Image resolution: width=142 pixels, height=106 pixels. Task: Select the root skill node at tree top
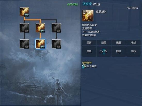click(24, 12)
